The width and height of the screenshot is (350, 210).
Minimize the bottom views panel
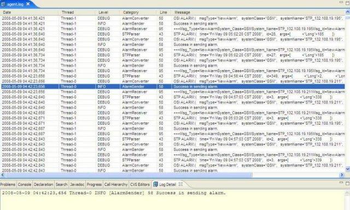(341, 183)
